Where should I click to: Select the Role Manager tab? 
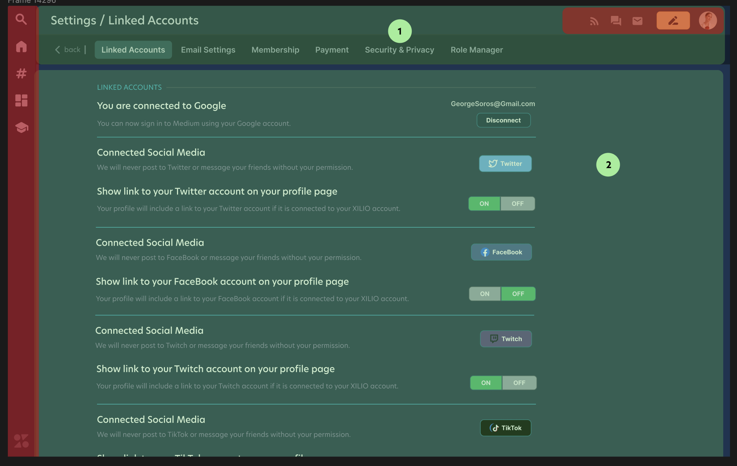click(x=476, y=49)
